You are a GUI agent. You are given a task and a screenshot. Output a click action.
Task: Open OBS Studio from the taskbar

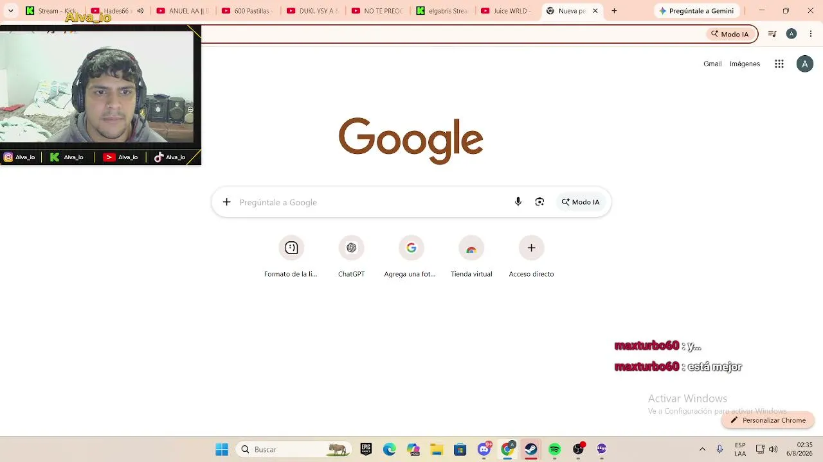(x=579, y=449)
